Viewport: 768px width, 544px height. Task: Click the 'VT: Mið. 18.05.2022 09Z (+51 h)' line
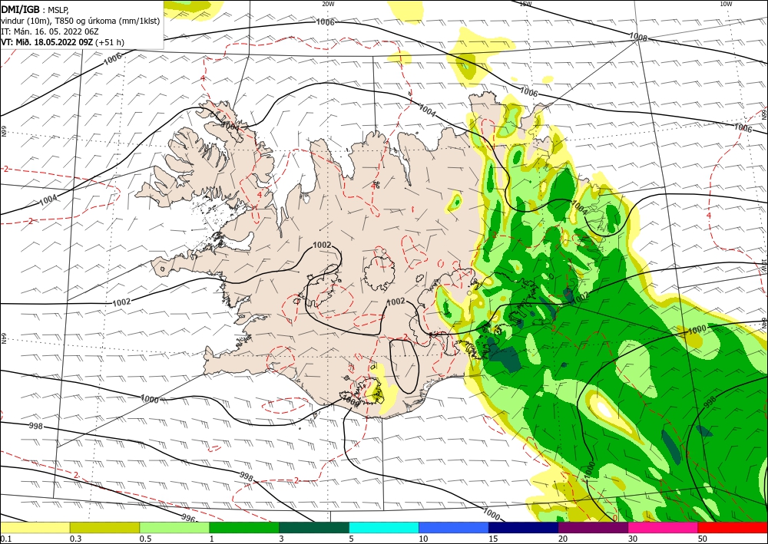[x=63, y=42]
